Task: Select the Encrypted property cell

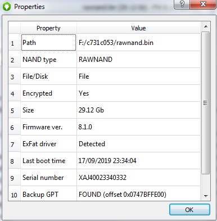Action: (48, 93)
